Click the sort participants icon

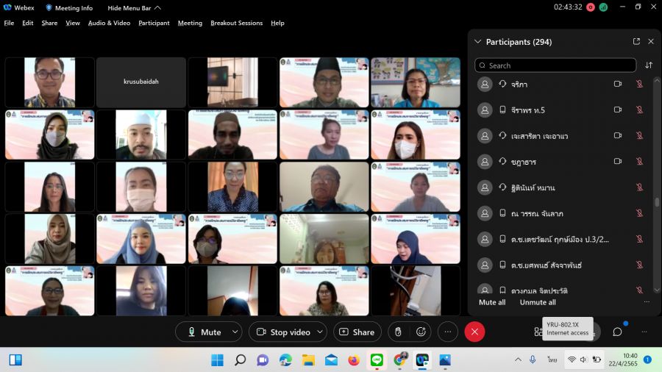(649, 65)
